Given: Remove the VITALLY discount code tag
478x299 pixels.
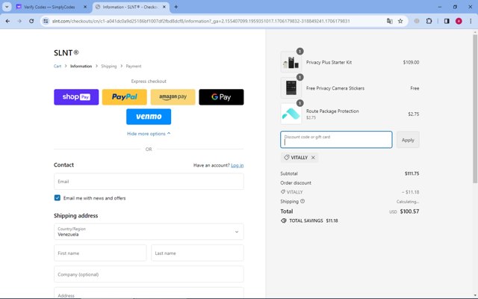Looking at the screenshot, I should pyautogui.click(x=313, y=158).
